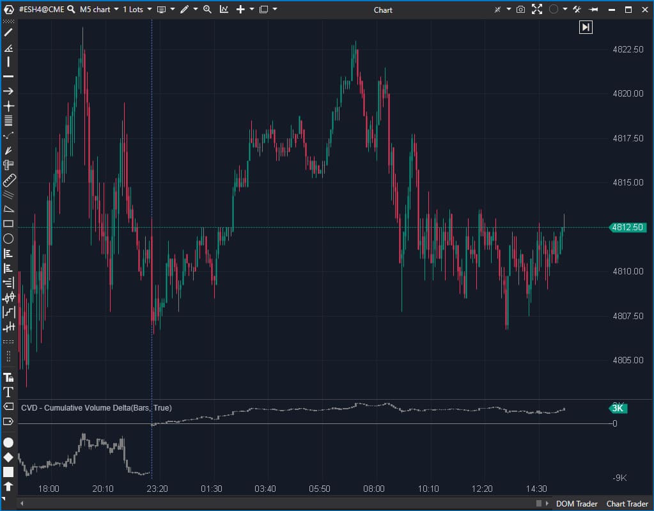This screenshot has height=511, width=654.
Task: Open the symbol search magnifier icon
Action: click(x=72, y=10)
